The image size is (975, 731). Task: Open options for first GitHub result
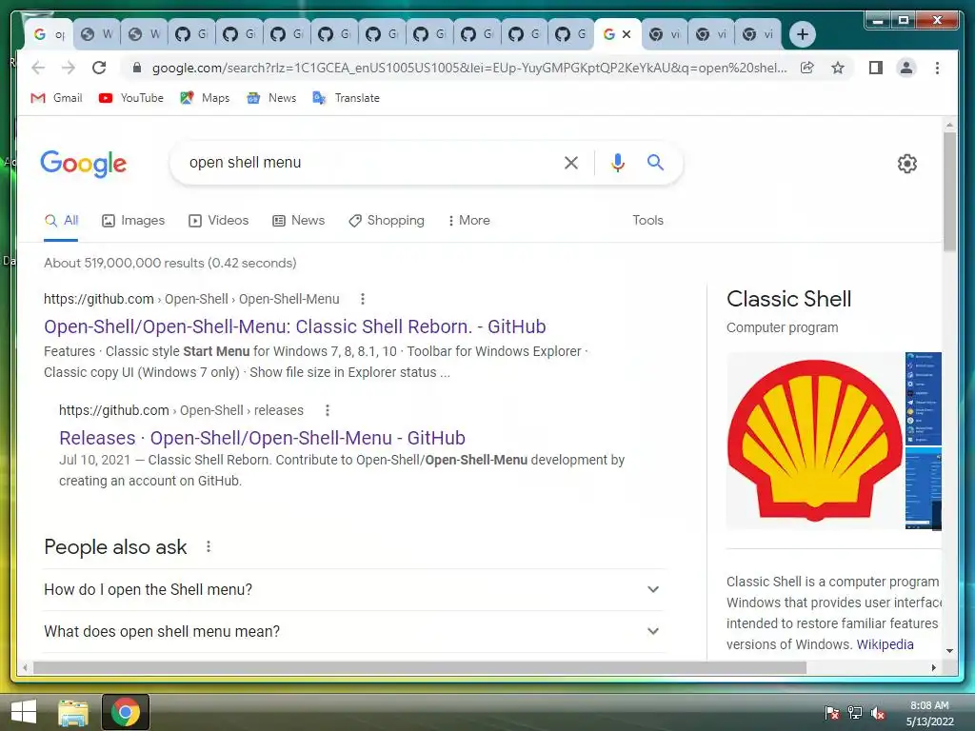pos(363,299)
